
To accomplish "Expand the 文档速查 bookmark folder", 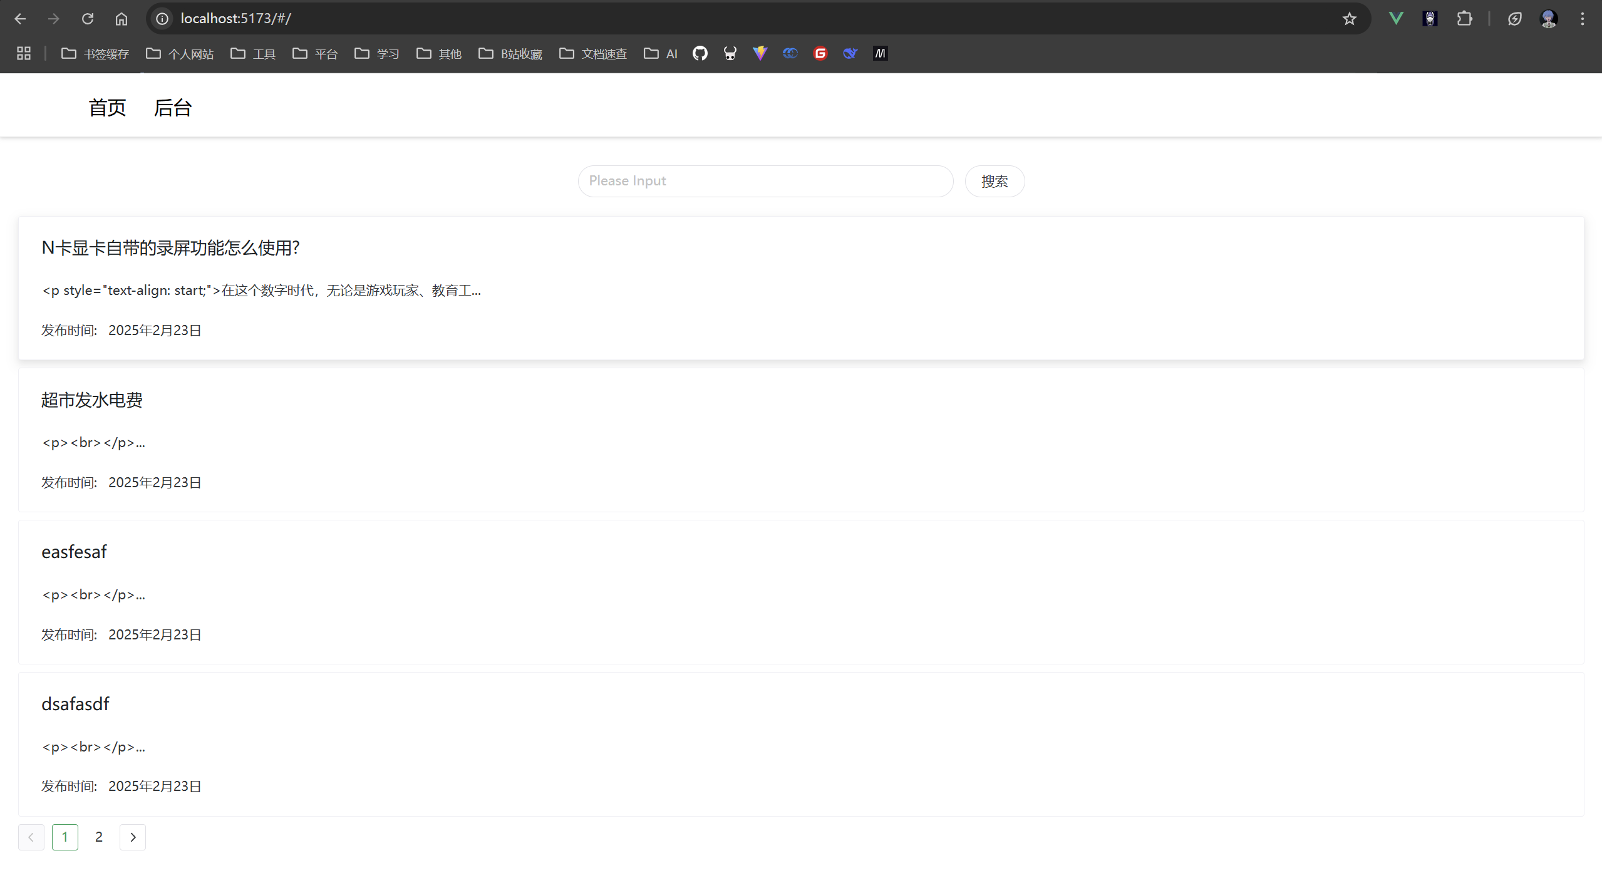I will [593, 54].
